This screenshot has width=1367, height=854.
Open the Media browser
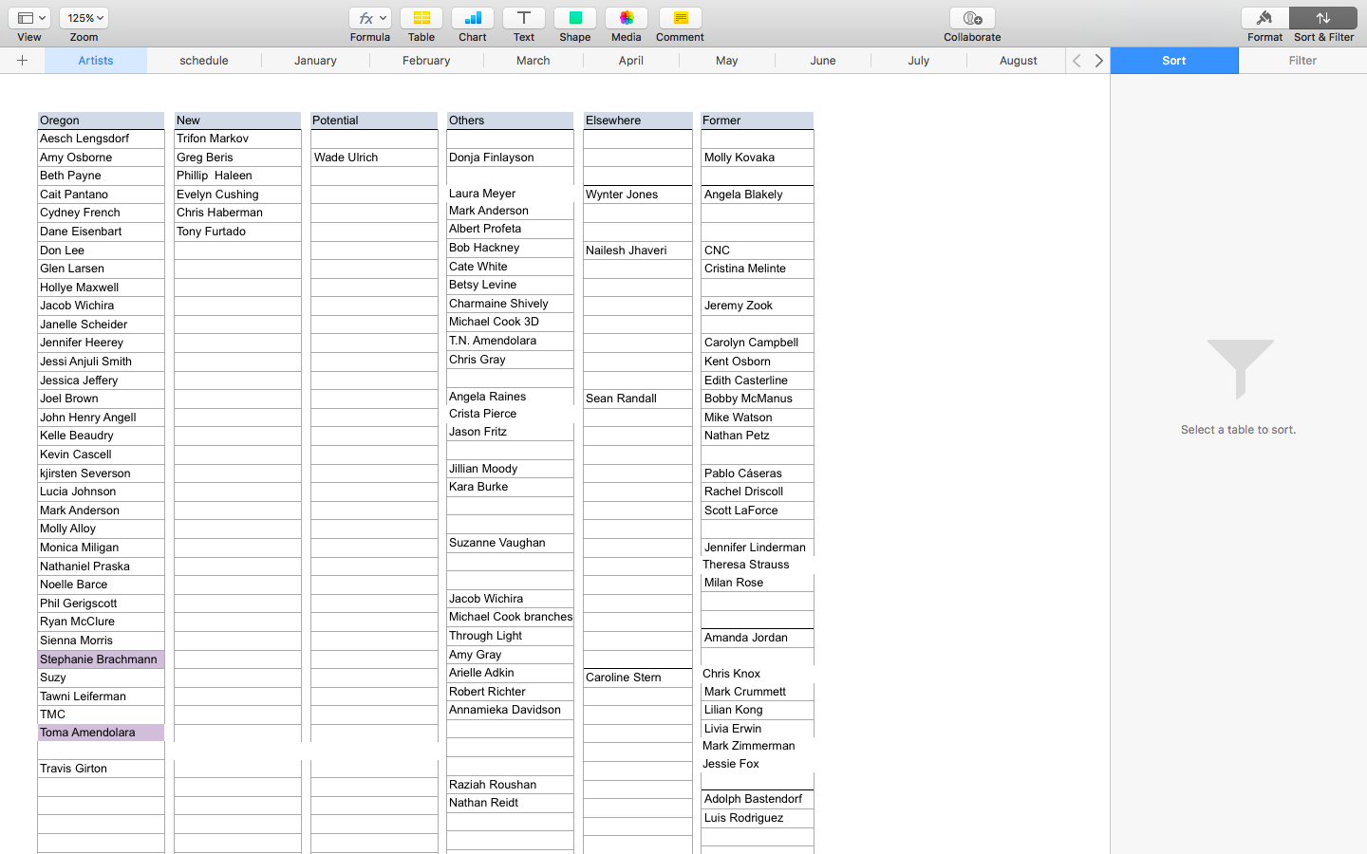tap(627, 18)
